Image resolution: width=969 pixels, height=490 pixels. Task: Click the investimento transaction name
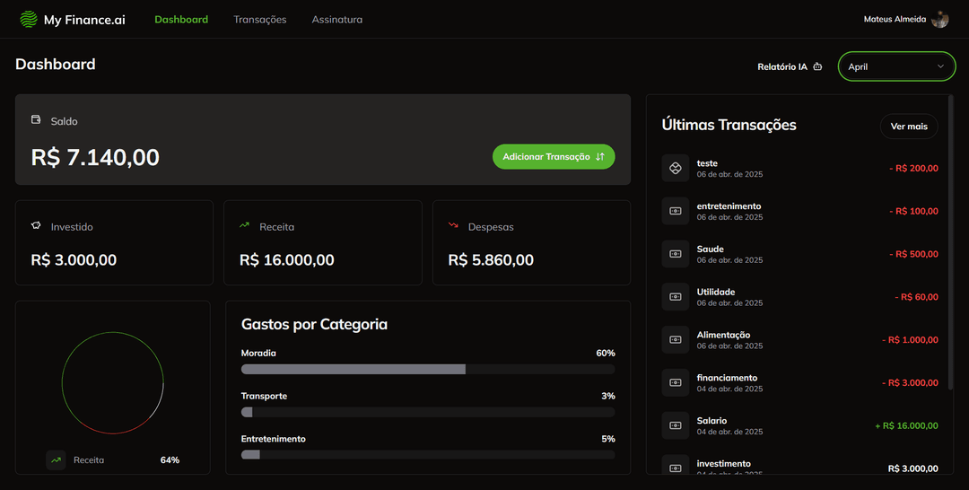click(724, 463)
